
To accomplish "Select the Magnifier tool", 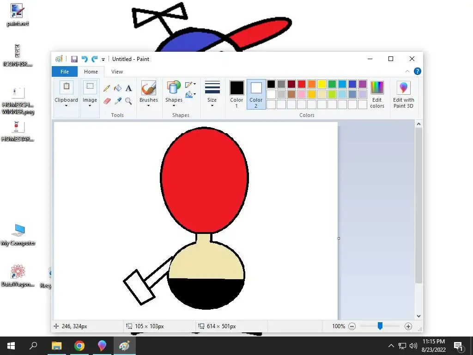I will click(128, 101).
